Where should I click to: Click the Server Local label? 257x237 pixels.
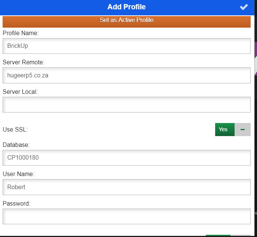(20, 92)
